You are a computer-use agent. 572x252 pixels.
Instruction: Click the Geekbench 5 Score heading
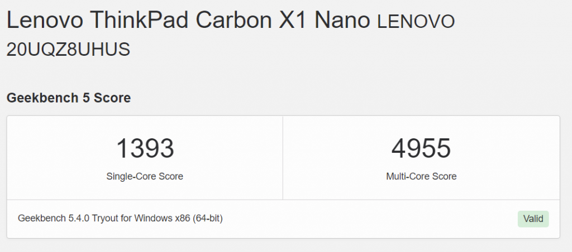coord(69,98)
